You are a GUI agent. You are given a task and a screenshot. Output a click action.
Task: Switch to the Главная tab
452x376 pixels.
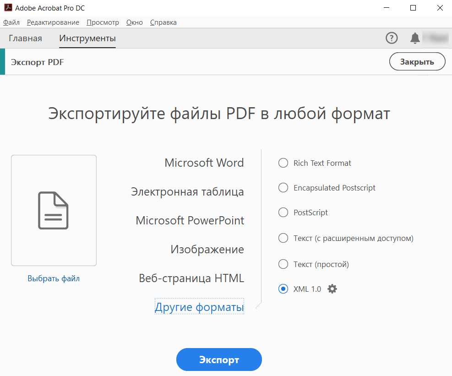click(x=25, y=38)
